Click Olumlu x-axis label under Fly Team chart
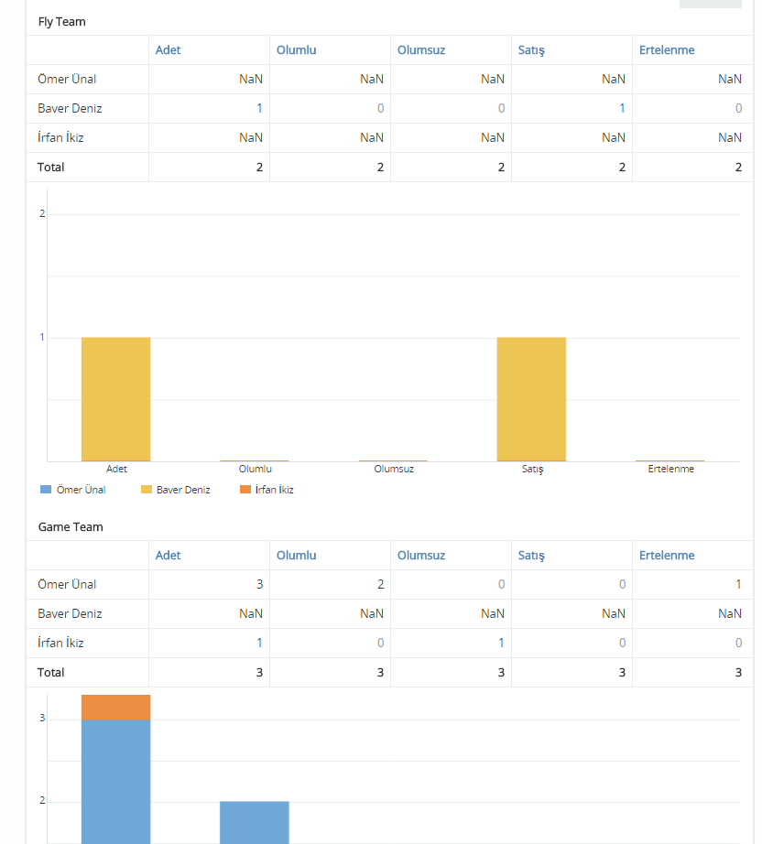The height and width of the screenshot is (844, 762). point(256,469)
